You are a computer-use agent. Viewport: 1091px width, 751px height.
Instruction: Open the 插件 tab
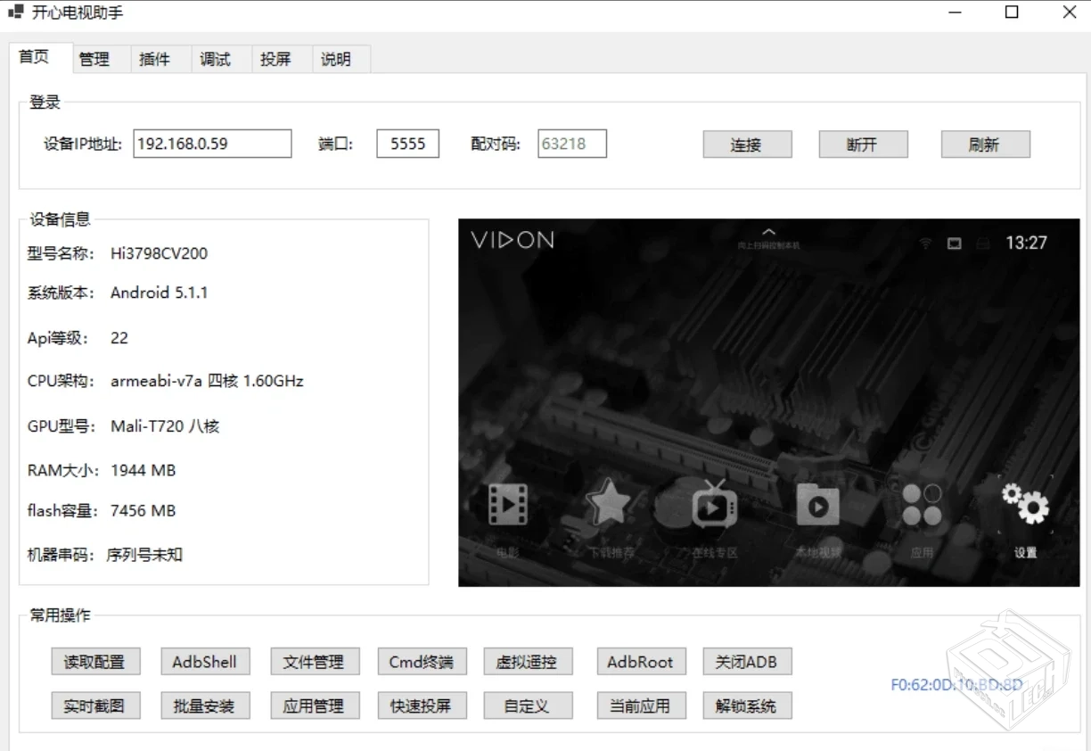point(154,59)
